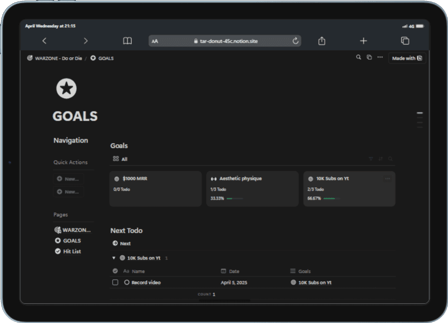Tap the AA reader text size menu

154,41
